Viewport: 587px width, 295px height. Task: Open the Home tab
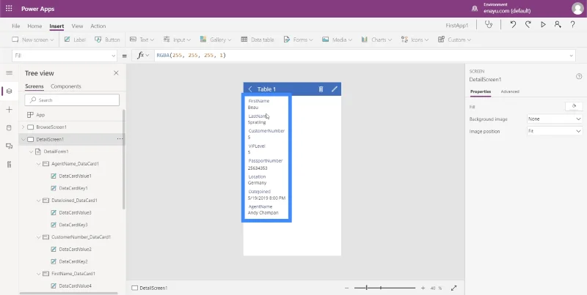tap(34, 26)
